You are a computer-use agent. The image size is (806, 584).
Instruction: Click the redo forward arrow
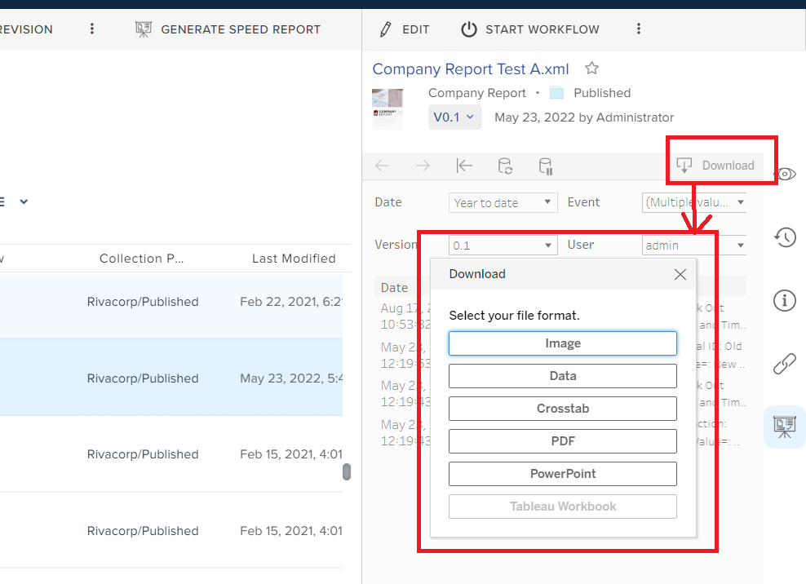coord(423,165)
